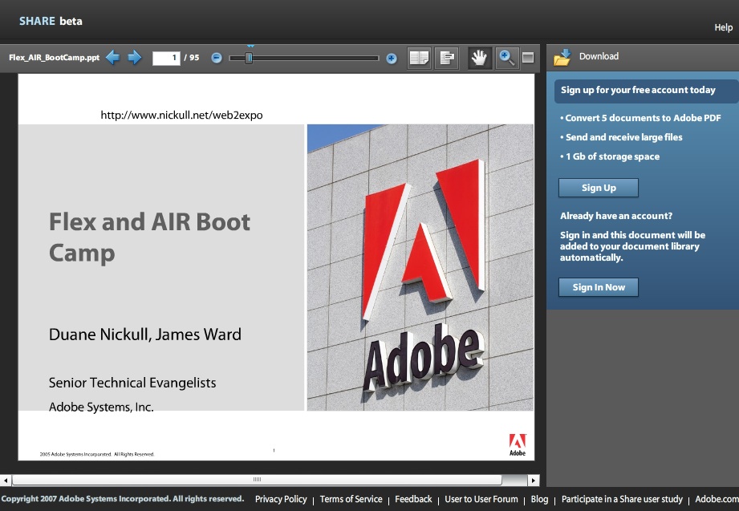Image resolution: width=739 pixels, height=511 pixels.
Task: Open the page layout list view icon
Action: pyautogui.click(x=446, y=58)
